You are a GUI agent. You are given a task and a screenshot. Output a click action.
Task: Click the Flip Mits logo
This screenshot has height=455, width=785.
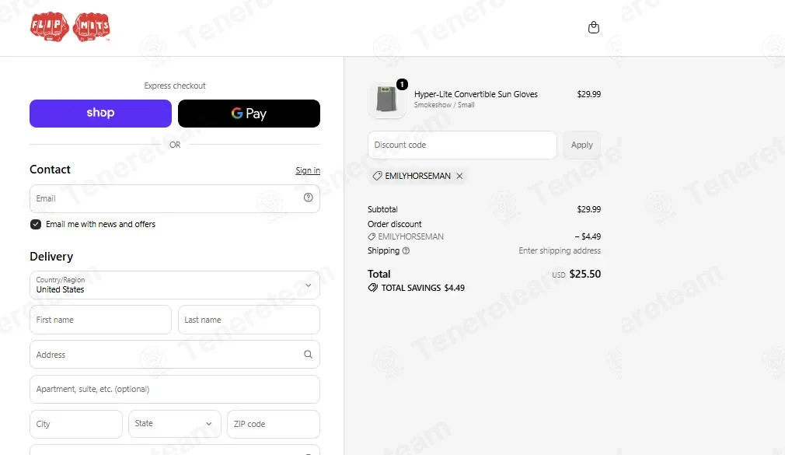tap(70, 26)
